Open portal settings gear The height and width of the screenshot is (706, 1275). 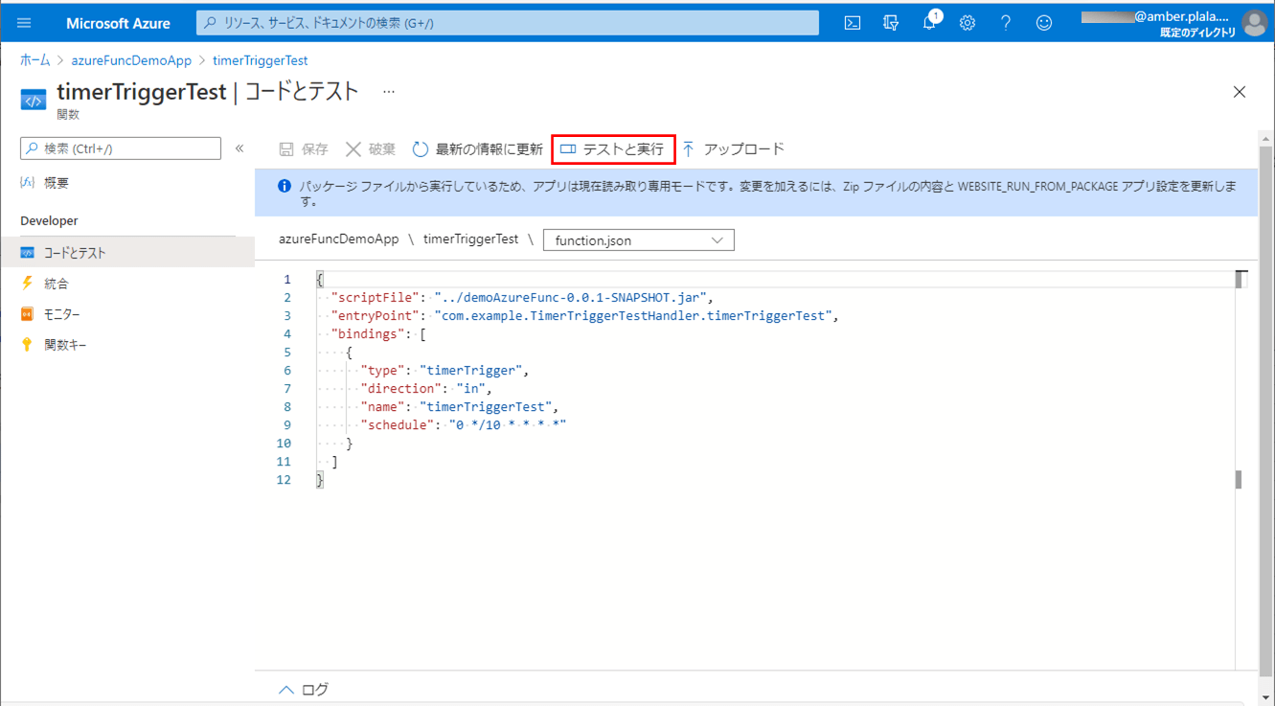968,23
